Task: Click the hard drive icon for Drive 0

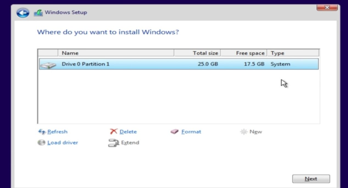Action: (48, 65)
